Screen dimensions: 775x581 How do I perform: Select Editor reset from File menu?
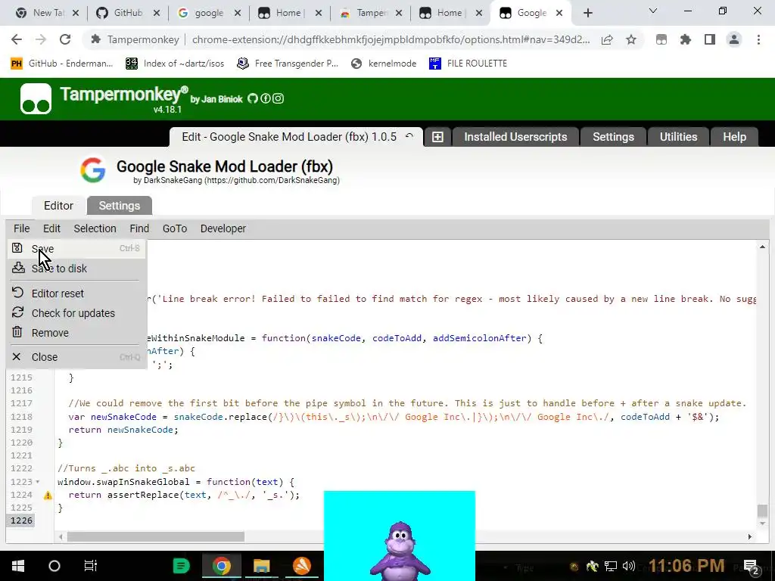[x=76, y=293]
